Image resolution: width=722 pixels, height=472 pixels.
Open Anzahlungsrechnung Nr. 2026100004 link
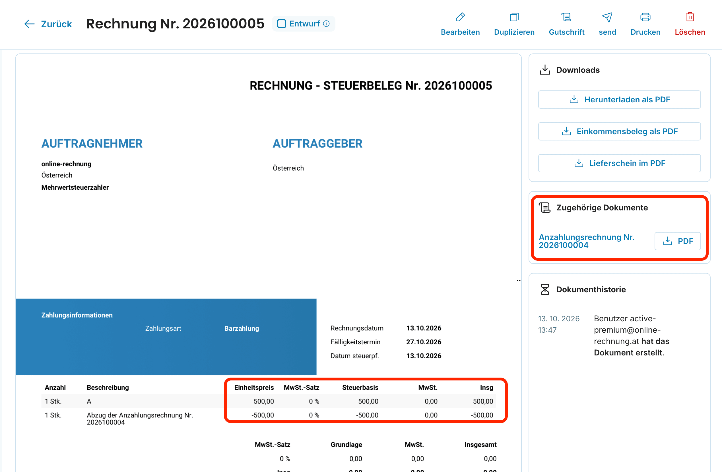[586, 241]
